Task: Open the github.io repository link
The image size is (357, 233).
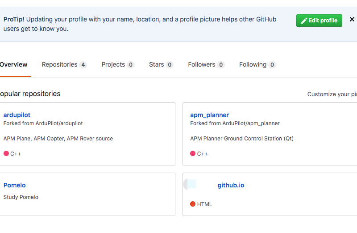Action: [x=231, y=185]
